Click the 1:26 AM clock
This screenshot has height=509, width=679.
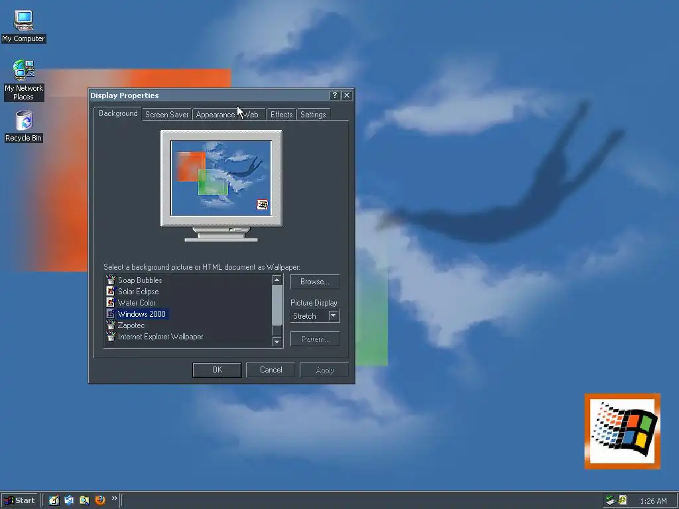(653, 501)
